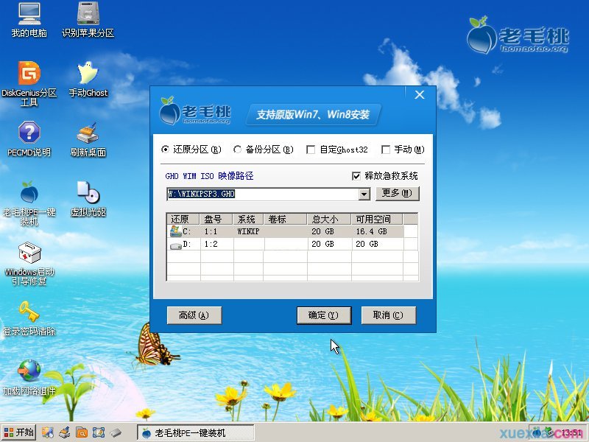Open the GHO image path dropdown
The height and width of the screenshot is (442, 589).
pos(364,194)
